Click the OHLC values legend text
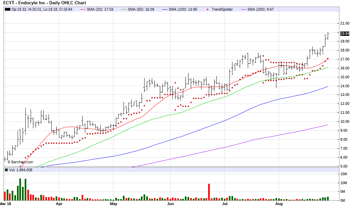353x214 pixels. (42, 9)
